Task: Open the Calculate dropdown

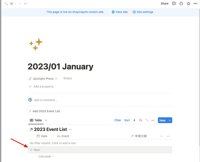Action: pos(46,157)
